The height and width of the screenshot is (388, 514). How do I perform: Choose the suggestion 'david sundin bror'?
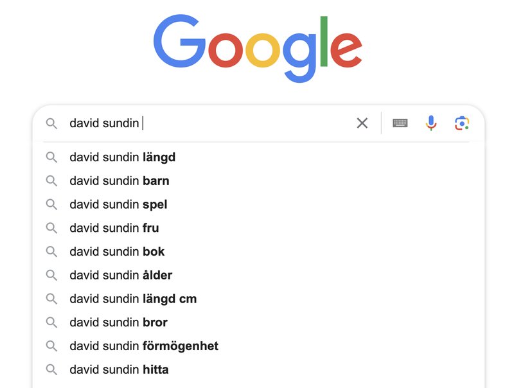[x=258, y=322]
